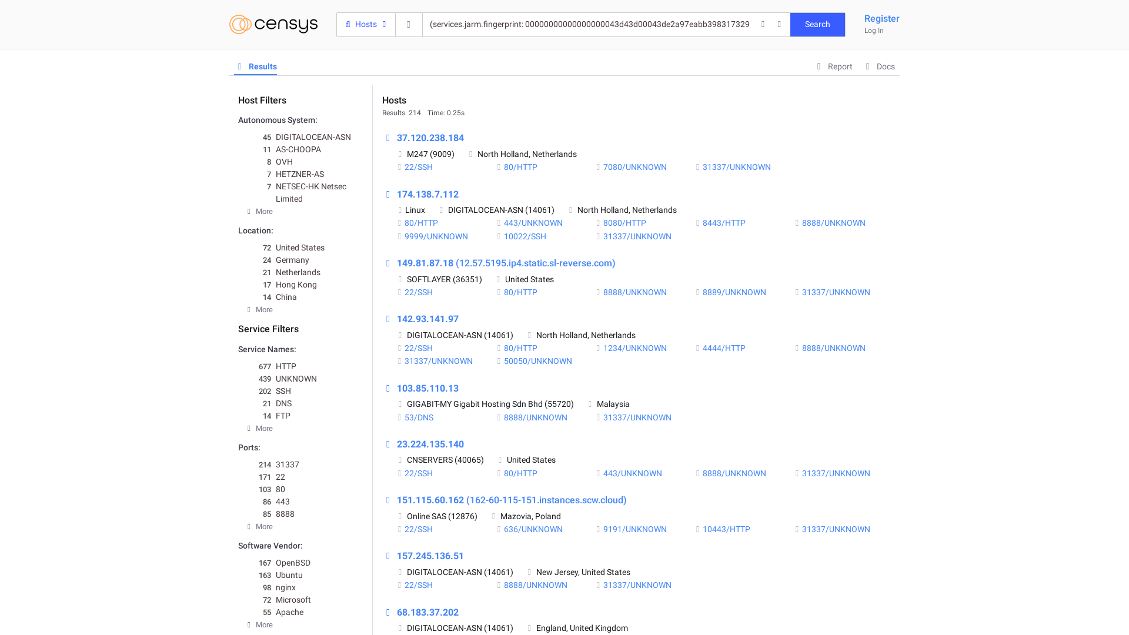This screenshot has height=635, width=1129.
Task: Click the Report icon in the results toolbar
Action: click(x=819, y=66)
